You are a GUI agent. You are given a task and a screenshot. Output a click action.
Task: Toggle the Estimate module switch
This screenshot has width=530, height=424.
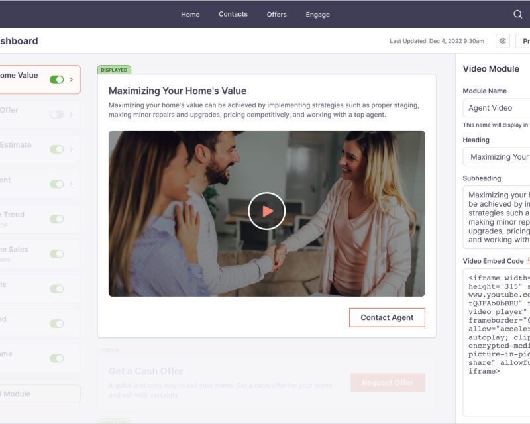pos(57,149)
